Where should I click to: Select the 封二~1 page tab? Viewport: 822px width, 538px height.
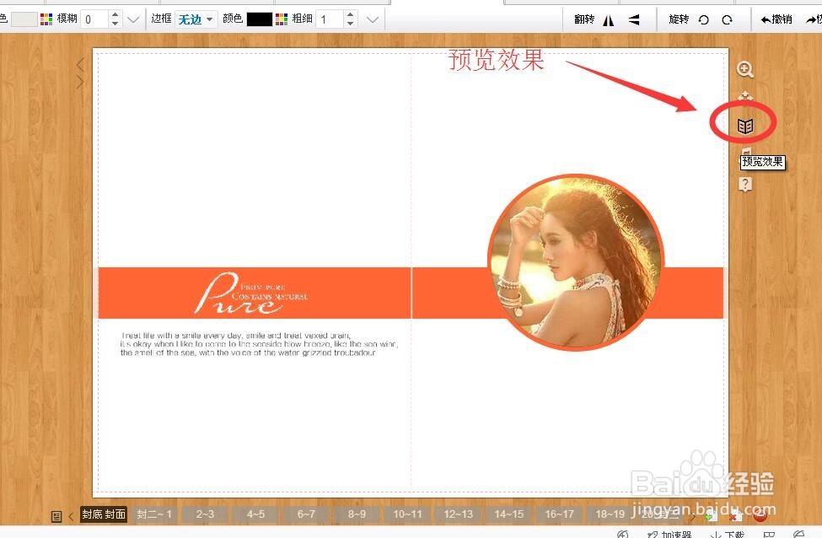pyautogui.click(x=154, y=514)
